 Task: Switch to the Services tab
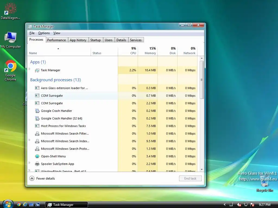pos(136,40)
